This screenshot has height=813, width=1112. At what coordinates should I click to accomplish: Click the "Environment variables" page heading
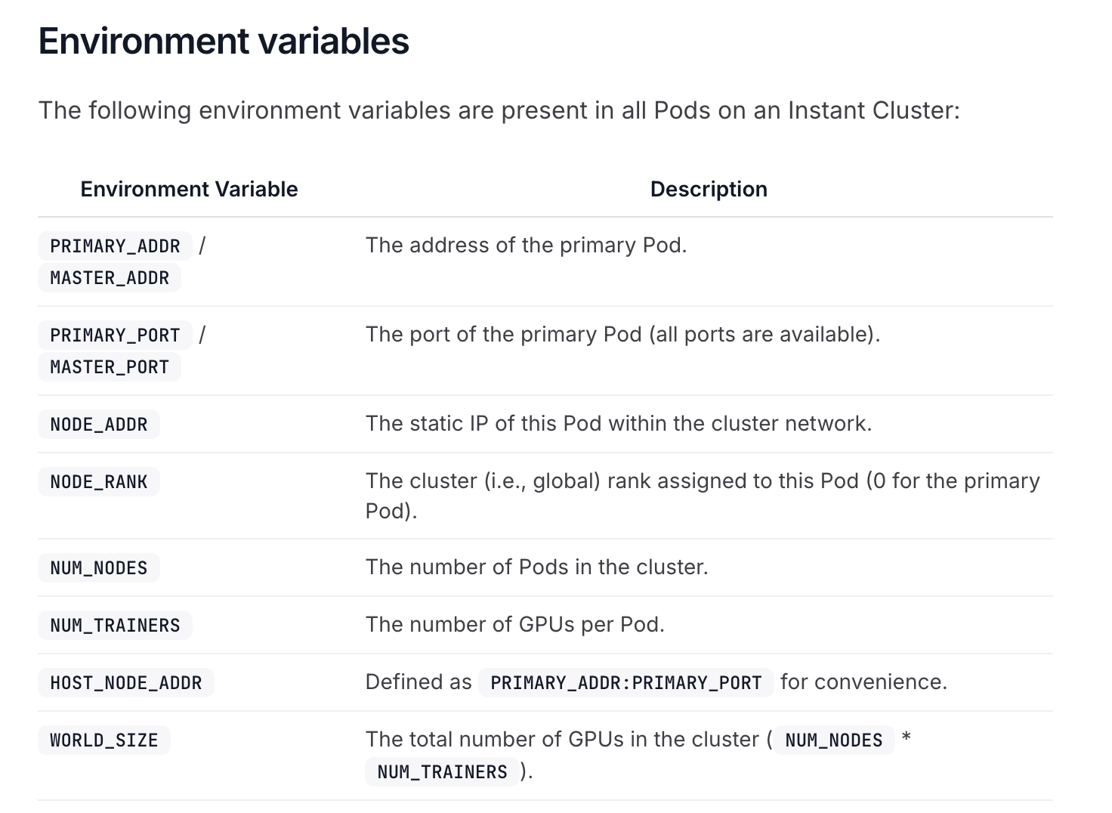point(224,41)
